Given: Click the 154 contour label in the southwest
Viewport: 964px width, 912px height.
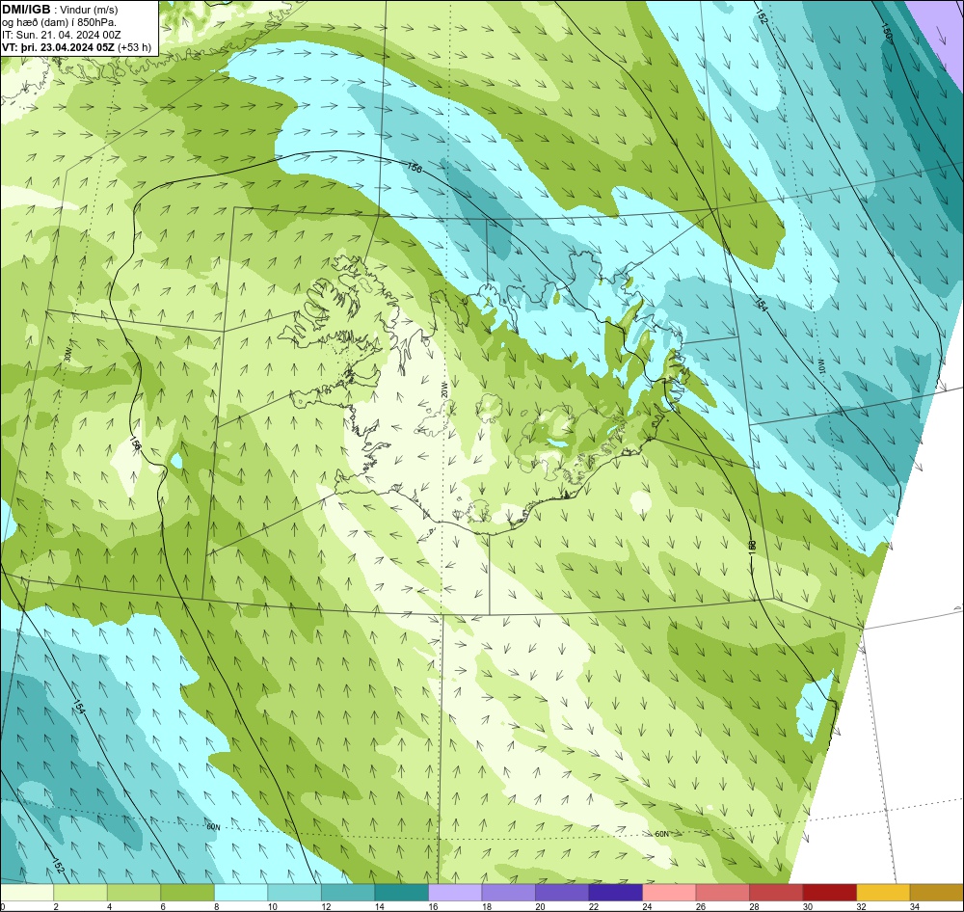Looking at the screenshot, I should [79, 707].
